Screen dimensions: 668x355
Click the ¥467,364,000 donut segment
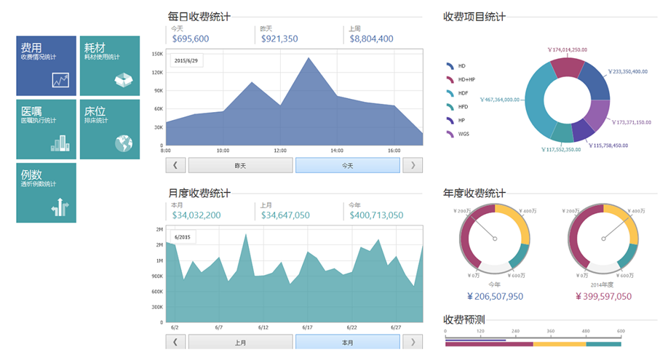pyautogui.click(x=538, y=100)
